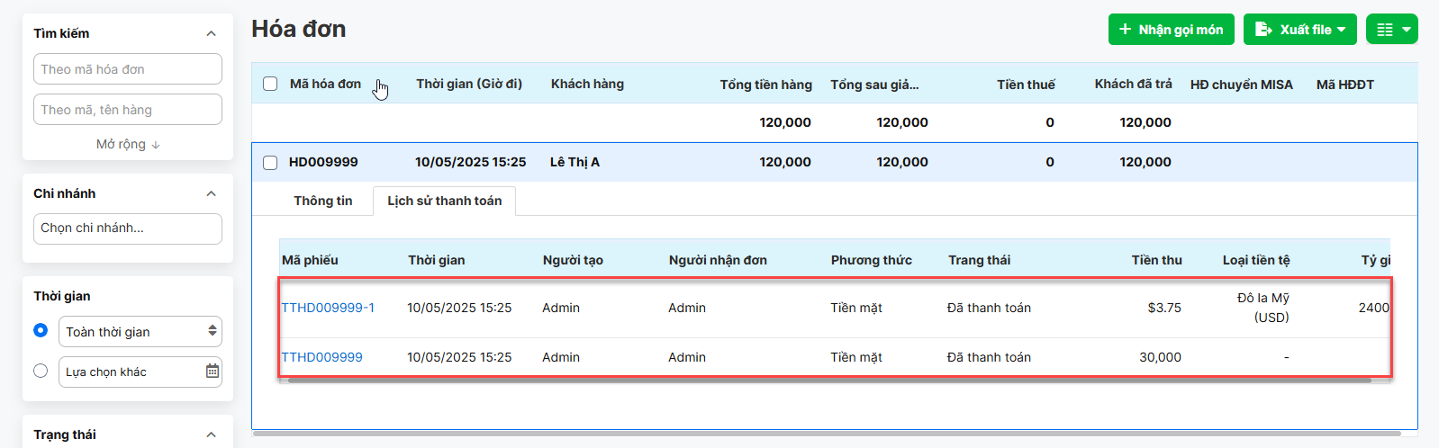Click the calendar icon in Lựa chọn khác

tap(213, 372)
